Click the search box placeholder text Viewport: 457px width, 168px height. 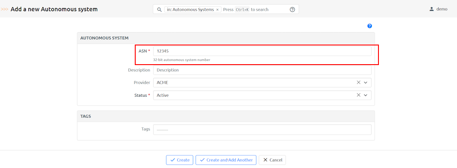(x=246, y=10)
